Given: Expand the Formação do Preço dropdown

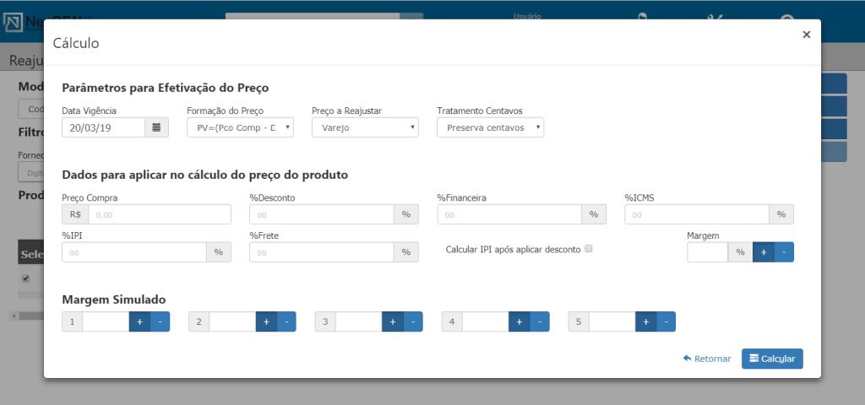Looking at the screenshot, I should [x=240, y=127].
